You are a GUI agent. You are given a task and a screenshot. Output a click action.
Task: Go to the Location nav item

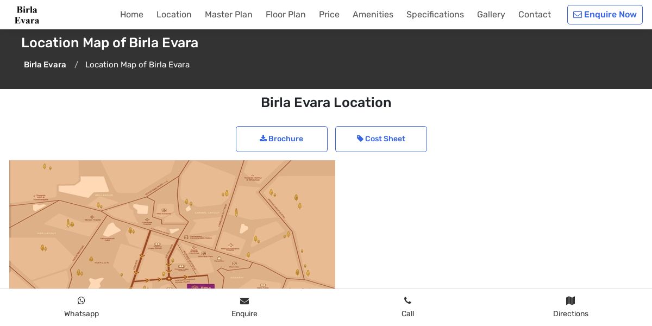[x=174, y=15]
